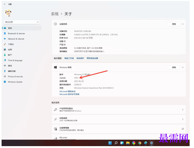Viewport: 194px width, 148px height.
Task: Click the 21H2 update value
Action: pyautogui.click(x=76, y=78)
